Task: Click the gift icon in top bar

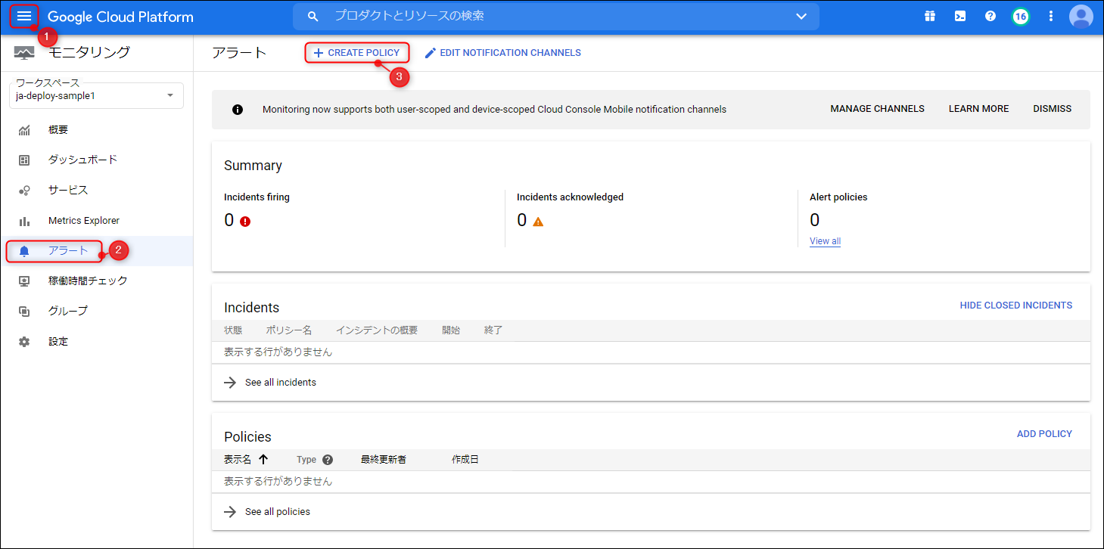Action: (x=930, y=16)
